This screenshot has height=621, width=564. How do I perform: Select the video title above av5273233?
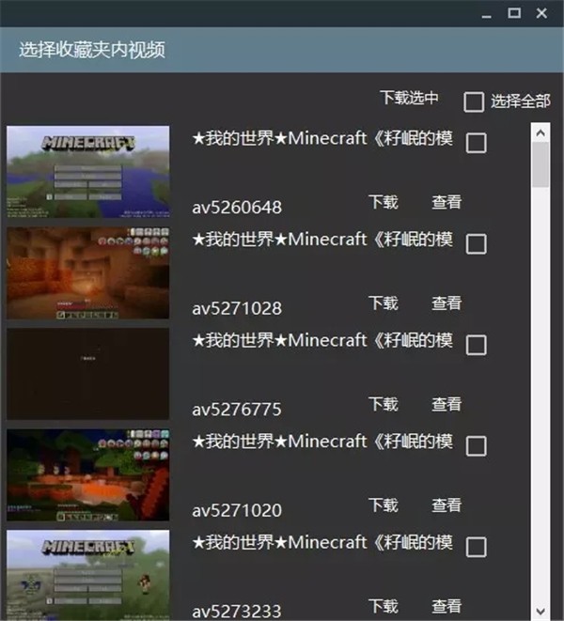coord(322,543)
